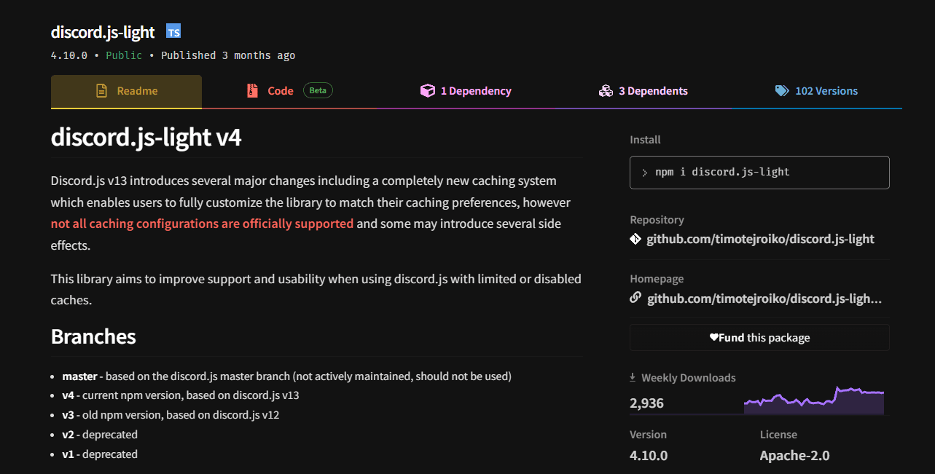This screenshot has height=474, width=935.
Task: Click the dependents network icon beside 3 Dependents
Action: pos(606,90)
